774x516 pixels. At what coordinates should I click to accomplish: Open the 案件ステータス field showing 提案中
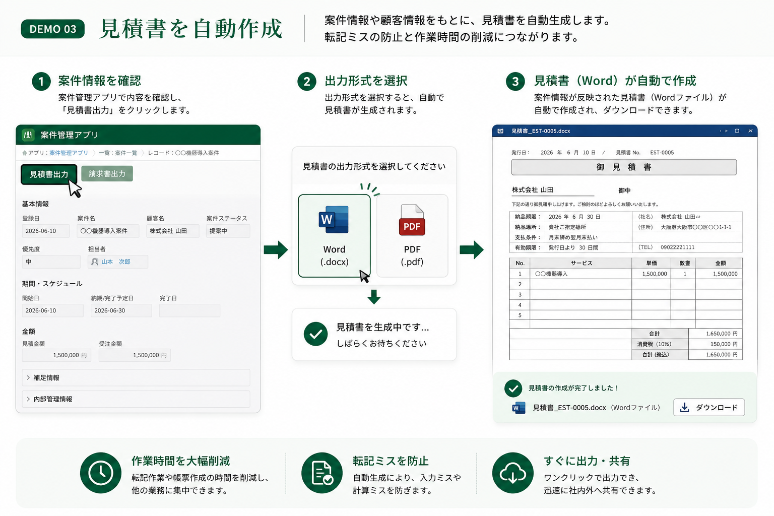point(228,231)
